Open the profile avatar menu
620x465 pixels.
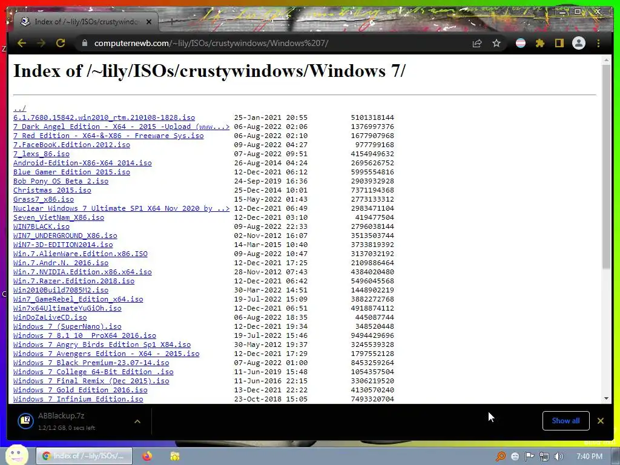click(x=579, y=43)
